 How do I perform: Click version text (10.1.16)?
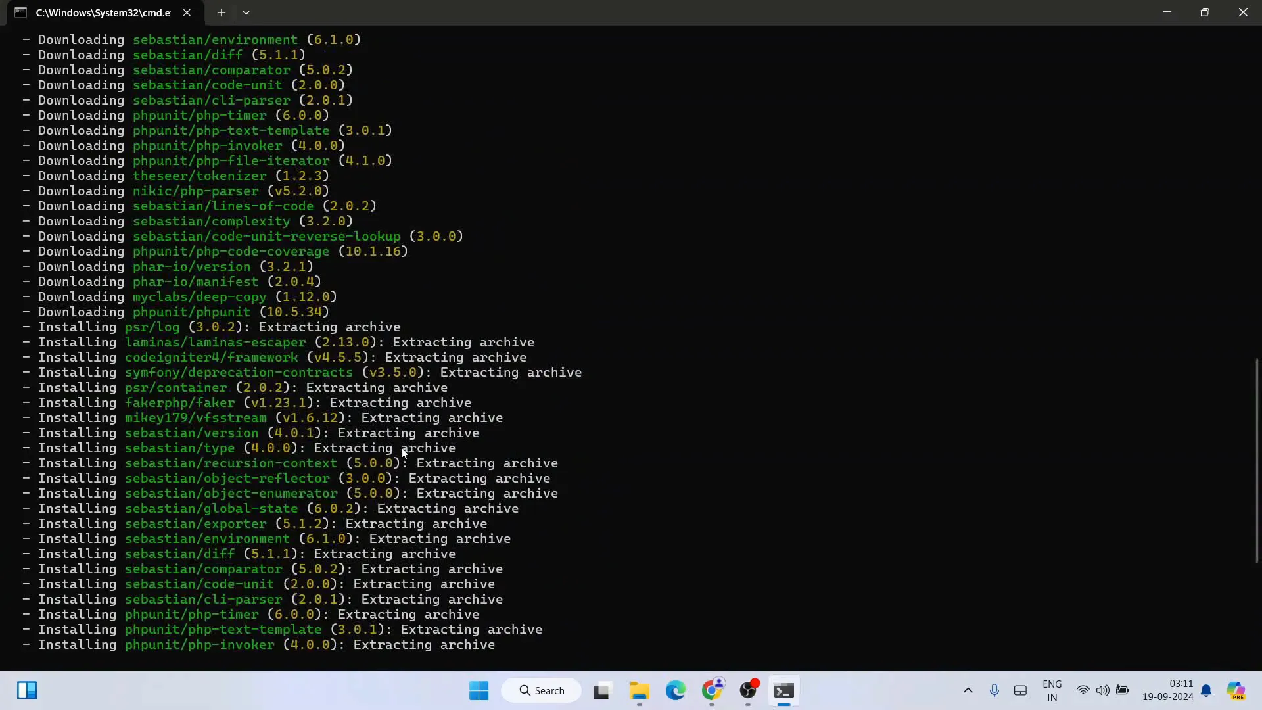373,252
